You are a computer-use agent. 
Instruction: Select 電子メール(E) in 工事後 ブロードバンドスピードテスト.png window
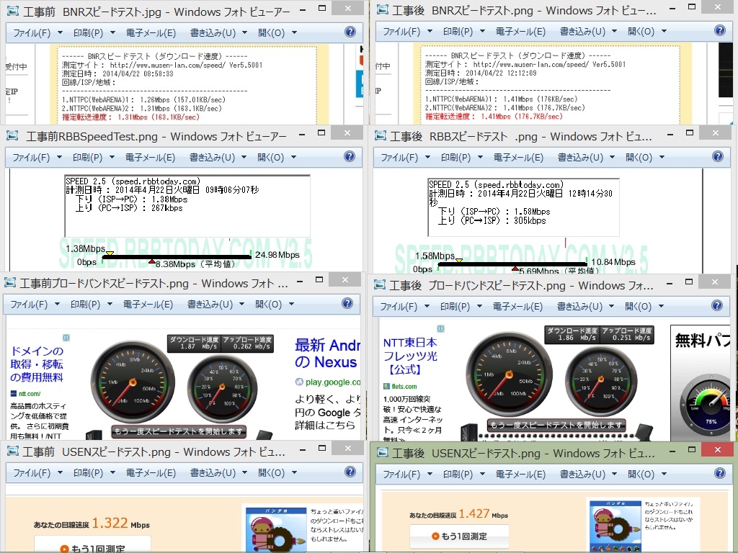pyautogui.click(x=517, y=307)
